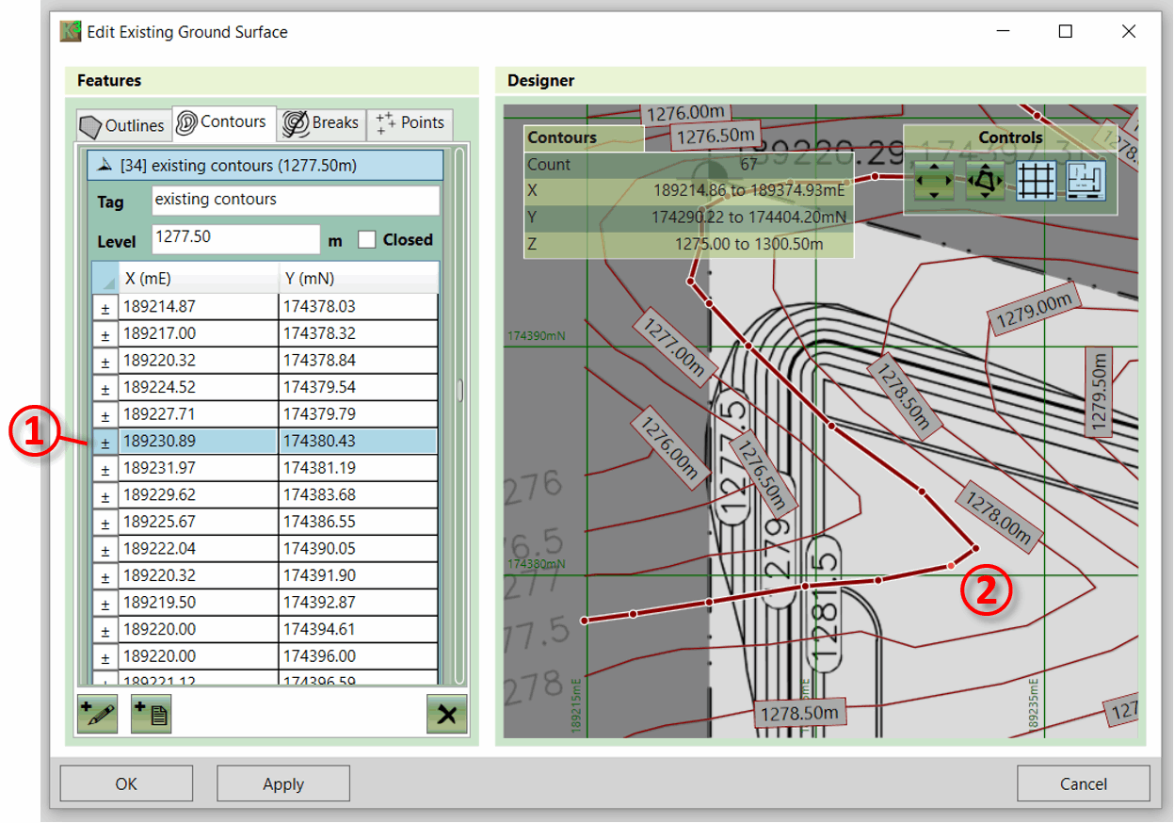Switch to the Outlines tab

(122, 125)
